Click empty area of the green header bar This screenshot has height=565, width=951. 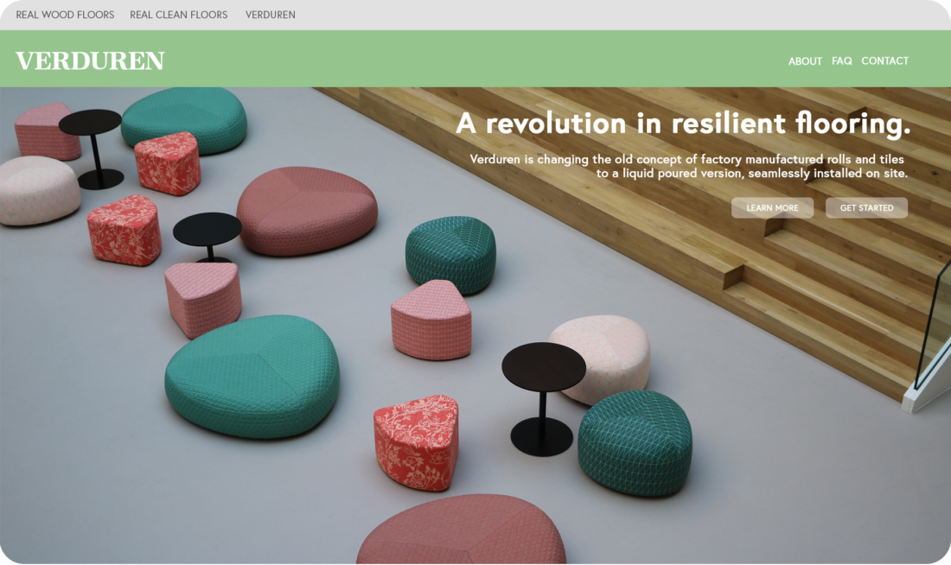coord(473,60)
